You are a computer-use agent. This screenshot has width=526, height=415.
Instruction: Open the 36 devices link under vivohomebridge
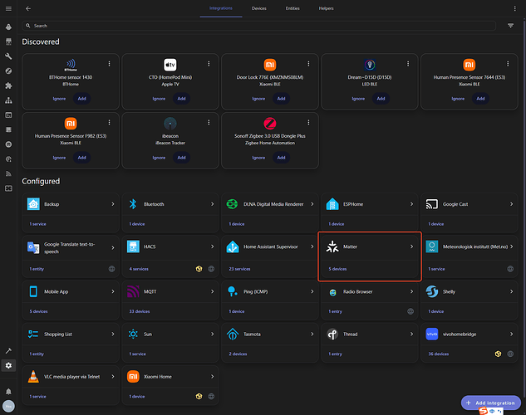tap(438, 354)
